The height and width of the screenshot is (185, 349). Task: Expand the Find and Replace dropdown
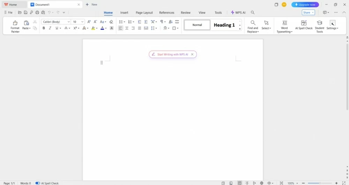coord(253,30)
